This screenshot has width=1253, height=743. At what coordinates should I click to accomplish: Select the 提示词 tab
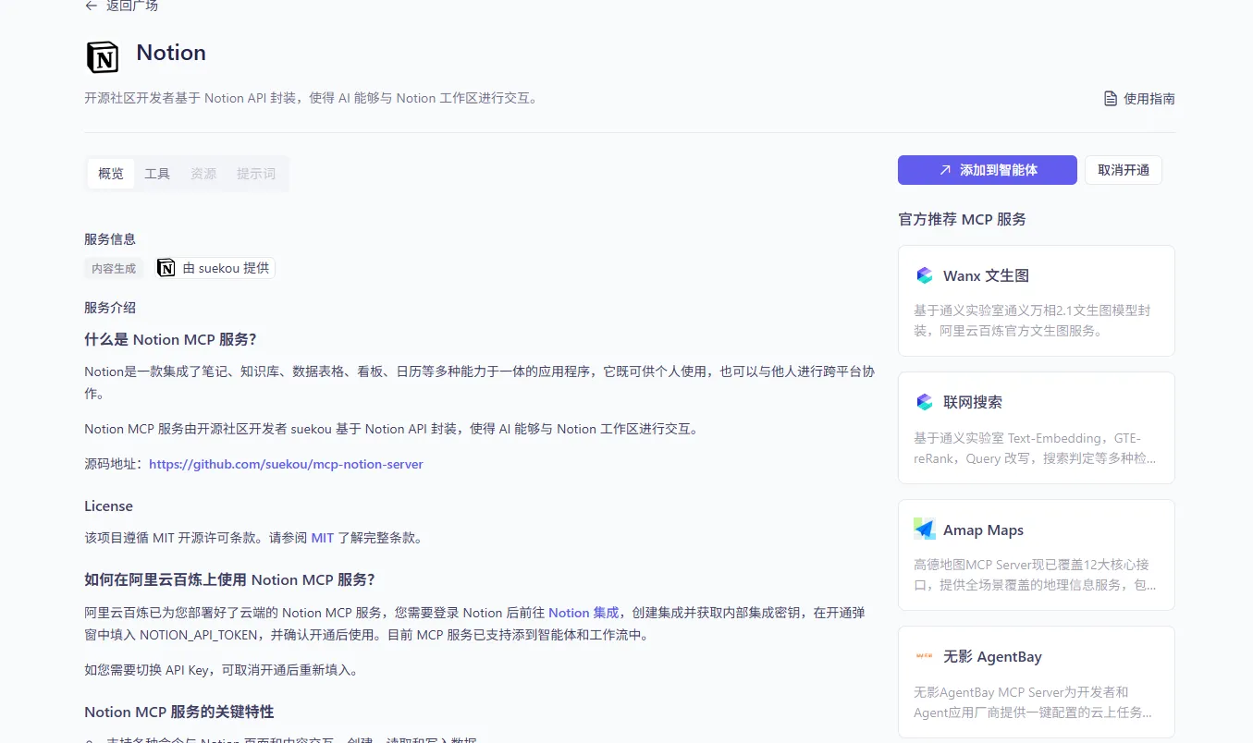[x=256, y=174]
